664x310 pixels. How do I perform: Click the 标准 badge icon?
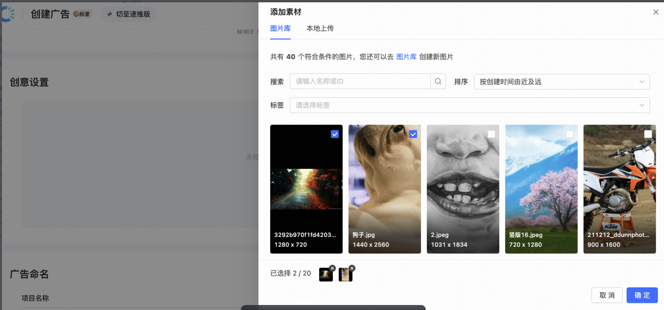coord(76,14)
